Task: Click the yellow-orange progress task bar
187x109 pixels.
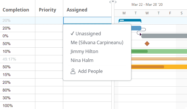Action: pos(159,67)
